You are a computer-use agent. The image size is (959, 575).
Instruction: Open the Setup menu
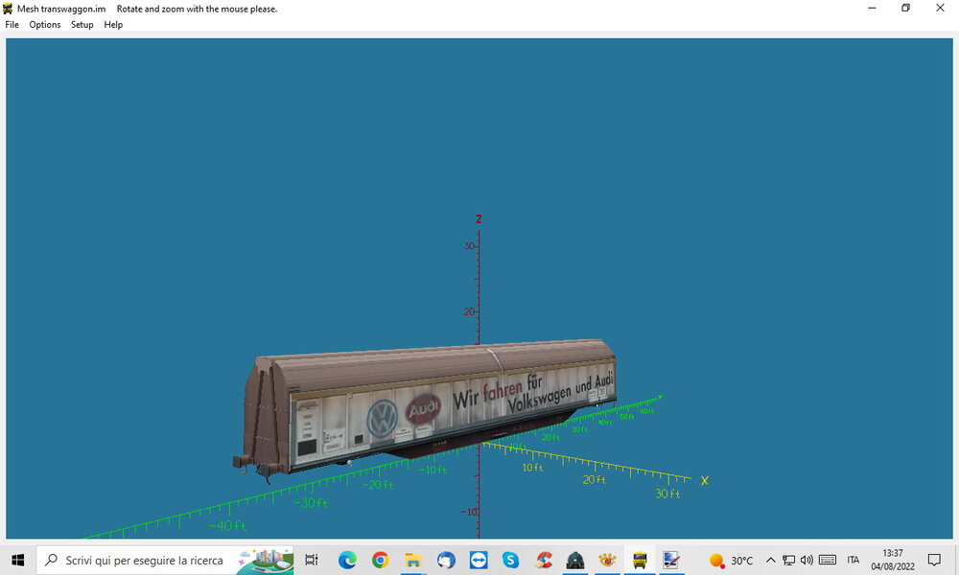point(82,25)
